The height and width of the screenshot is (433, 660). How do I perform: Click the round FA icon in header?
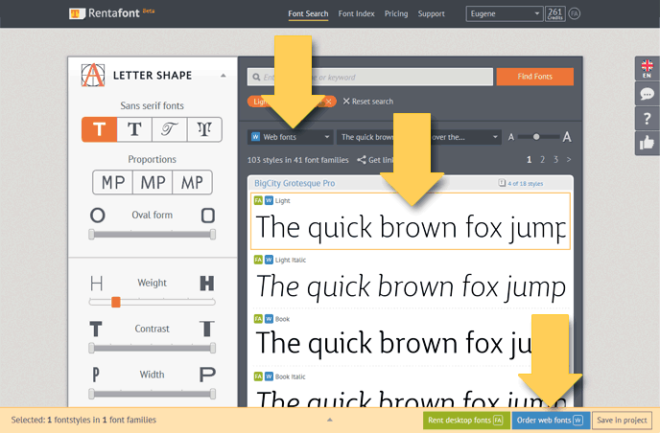point(574,13)
